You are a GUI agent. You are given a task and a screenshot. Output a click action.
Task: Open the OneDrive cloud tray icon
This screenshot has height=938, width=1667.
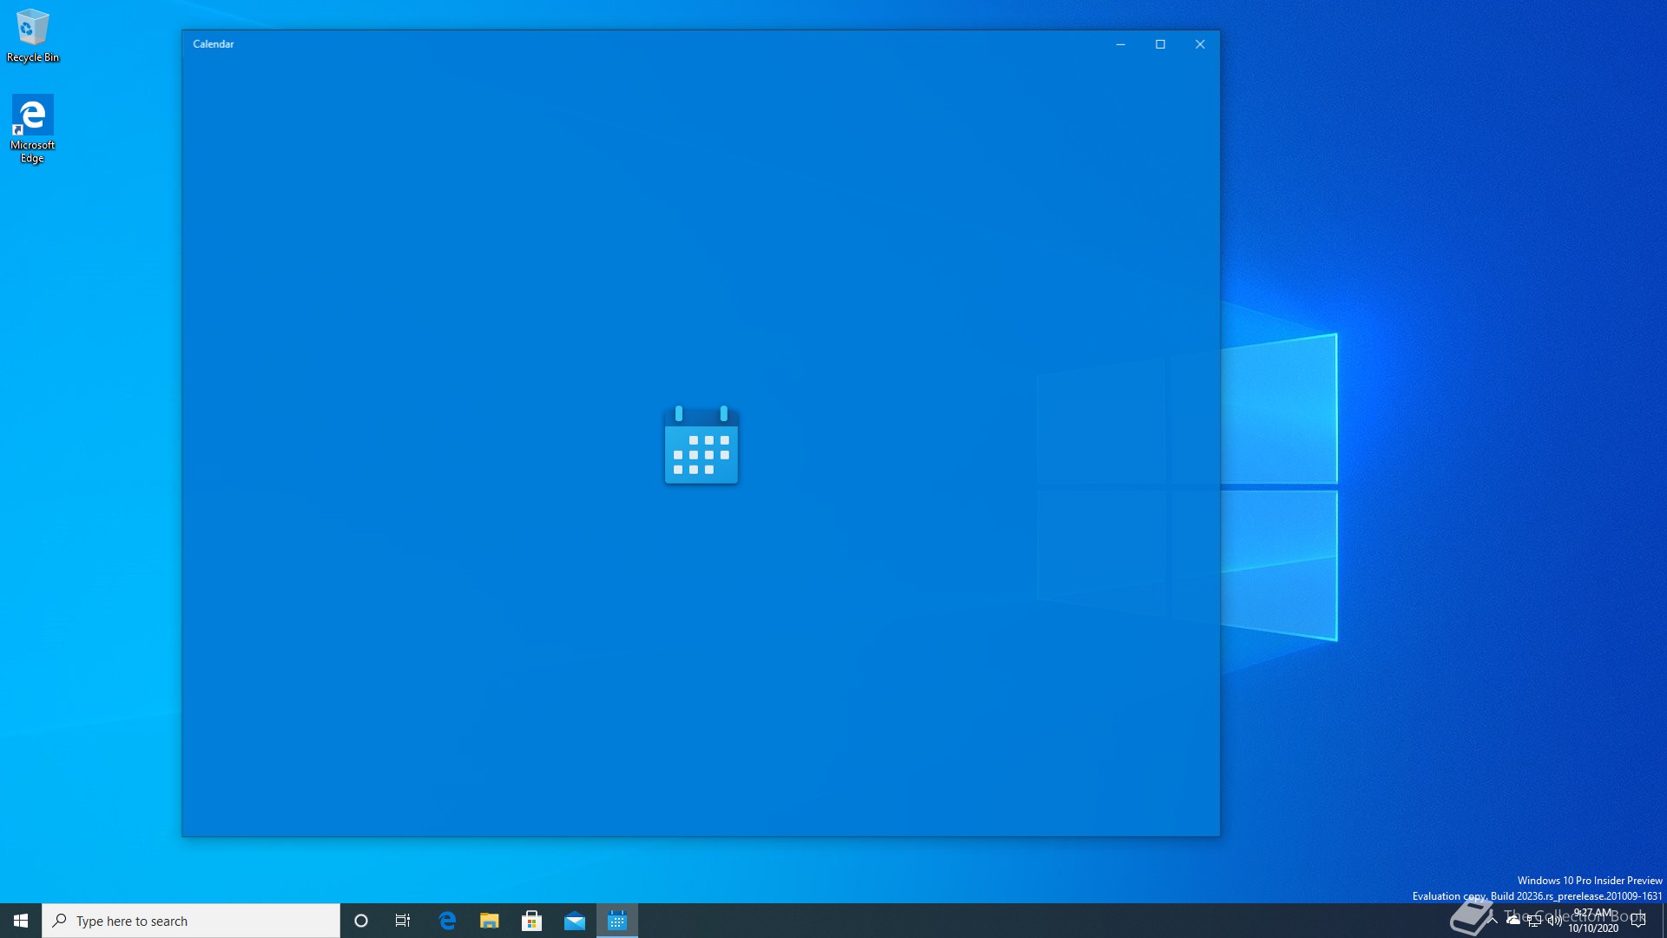pos(1513,921)
